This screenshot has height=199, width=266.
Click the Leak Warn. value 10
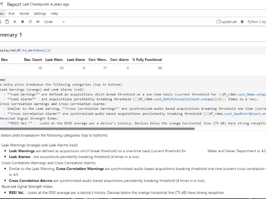(x=61, y=68)
